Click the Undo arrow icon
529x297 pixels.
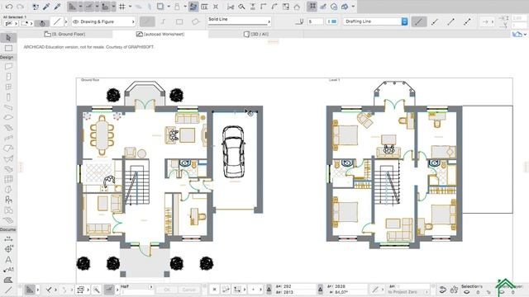(9, 6)
